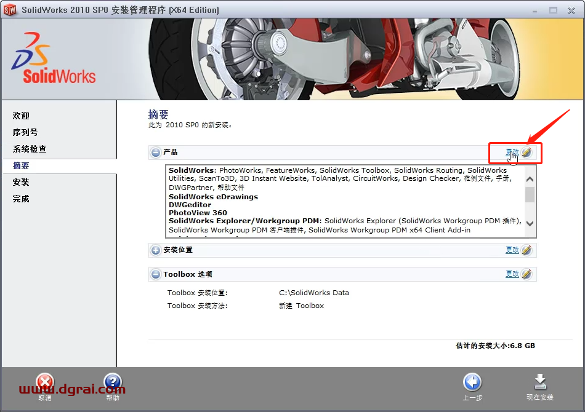Click '新建 Toolbox' install method value
Screen dimensions: 585x412
(x=302, y=306)
